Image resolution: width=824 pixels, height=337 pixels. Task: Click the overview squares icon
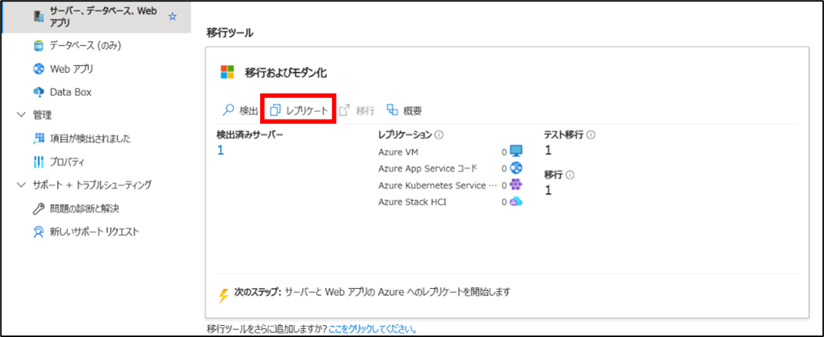click(392, 110)
